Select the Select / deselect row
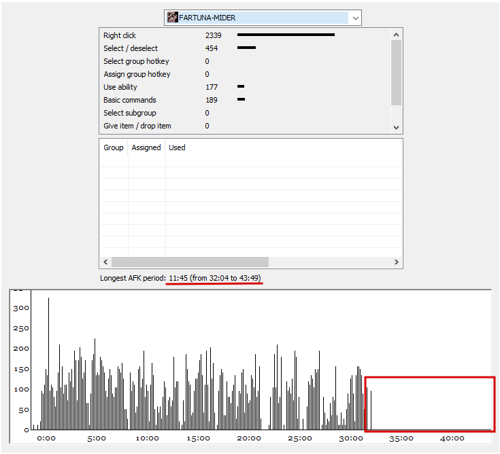 245,48
